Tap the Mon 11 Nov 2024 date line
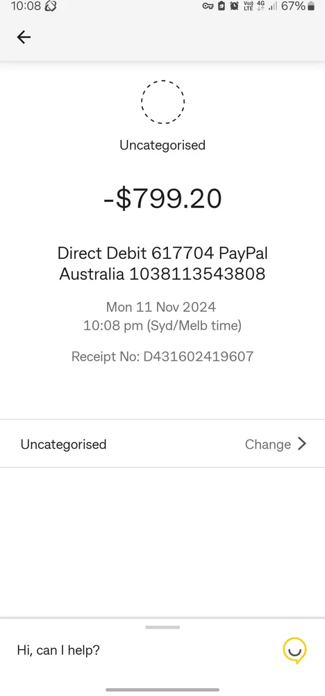Viewport: 325px width, 696px height. coord(161,307)
